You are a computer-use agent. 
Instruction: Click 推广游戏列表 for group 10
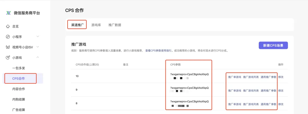point(251,77)
